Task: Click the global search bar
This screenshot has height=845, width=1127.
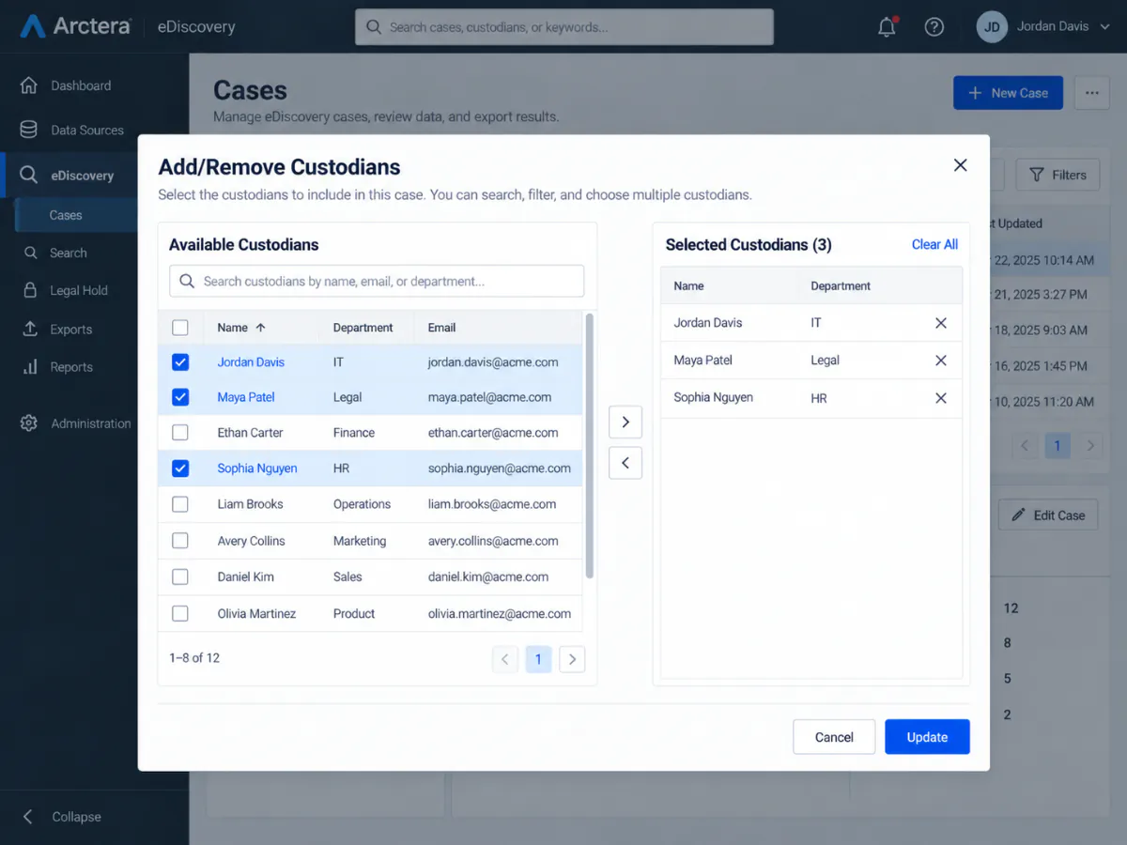Action: pos(563,27)
